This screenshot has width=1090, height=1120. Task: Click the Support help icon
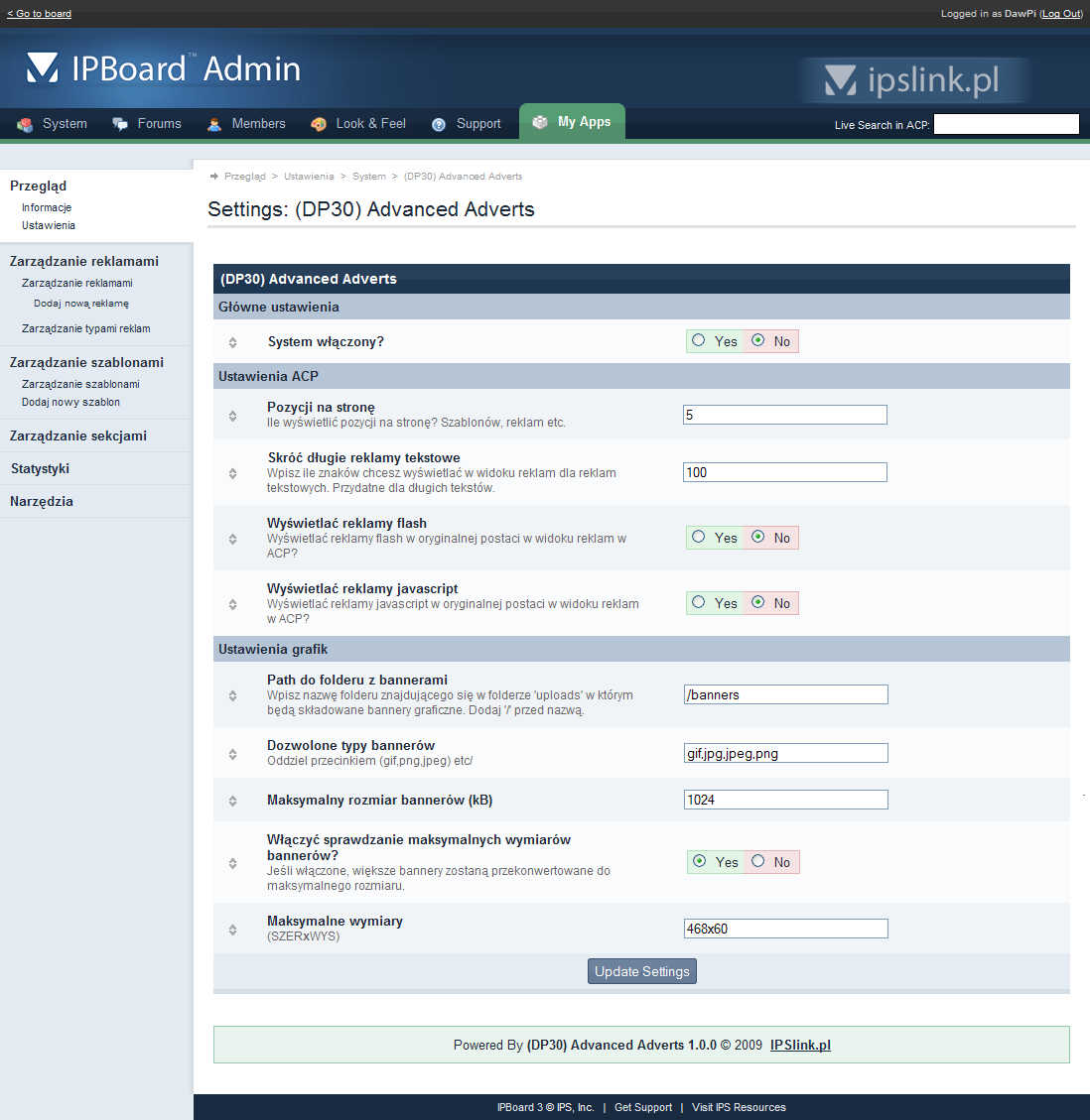click(x=439, y=124)
